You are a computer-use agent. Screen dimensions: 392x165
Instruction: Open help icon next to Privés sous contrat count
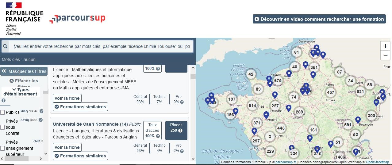click(x=40, y=120)
